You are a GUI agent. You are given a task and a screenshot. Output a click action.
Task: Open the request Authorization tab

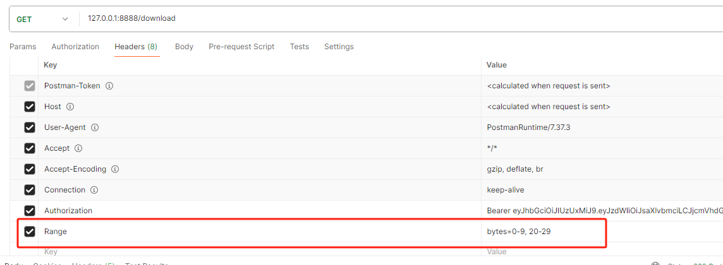coord(75,47)
